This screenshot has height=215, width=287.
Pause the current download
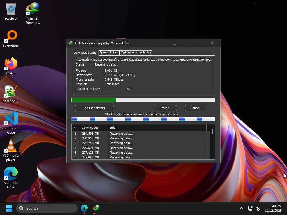click(x=165, y=108)
